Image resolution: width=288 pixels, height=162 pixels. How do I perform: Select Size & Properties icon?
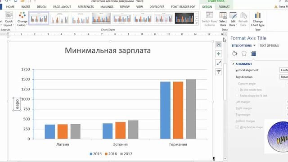tap(253, 54)
